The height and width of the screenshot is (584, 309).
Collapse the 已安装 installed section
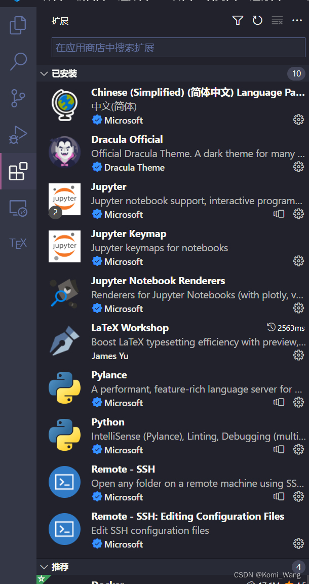tap(44, 73)
